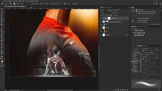Switch to the Properties tab
Viewport: 162px width, 91px height.
click(133, 46)
